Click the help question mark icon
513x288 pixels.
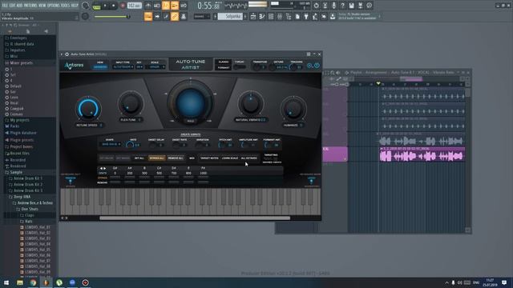pyautogui.click(x=342, y=6)
